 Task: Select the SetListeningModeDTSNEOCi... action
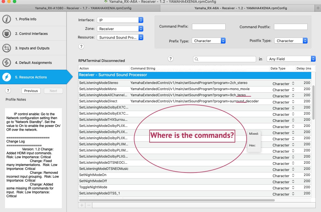(x=103, y=163)
